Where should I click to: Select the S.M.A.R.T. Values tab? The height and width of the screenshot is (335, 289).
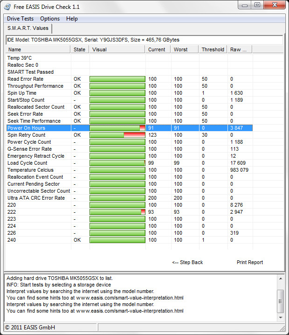28,28
